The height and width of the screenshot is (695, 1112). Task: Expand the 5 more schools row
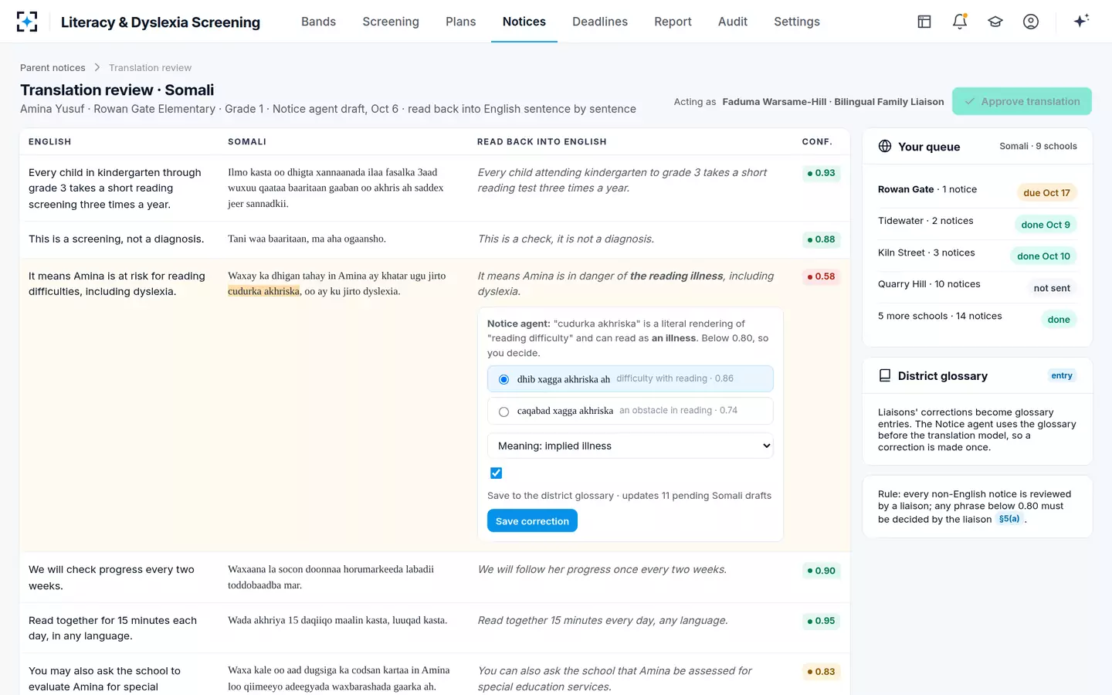click(x=977, y=317)
